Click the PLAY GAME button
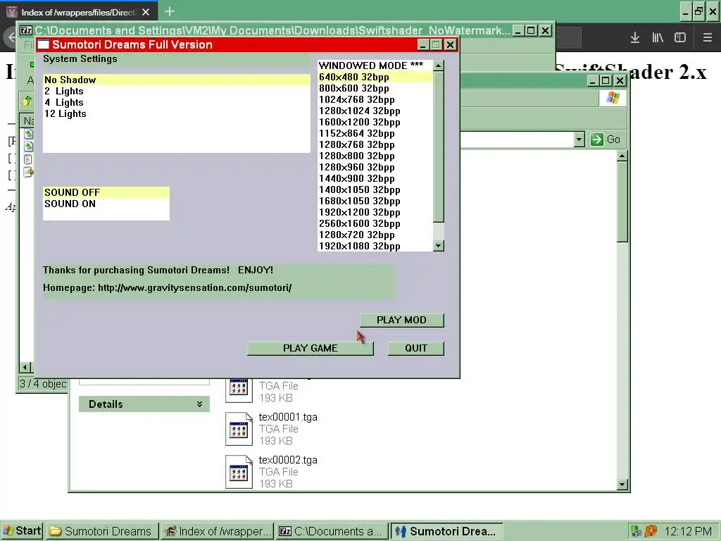This screenshot has width=721, height=541. click(311, 348)
